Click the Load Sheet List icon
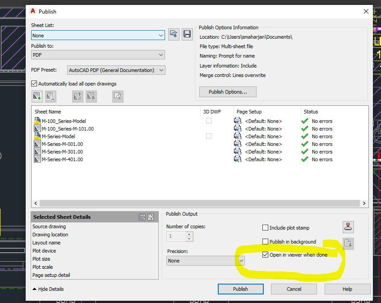This screenshot has width=381, height=303. [174, 34]
